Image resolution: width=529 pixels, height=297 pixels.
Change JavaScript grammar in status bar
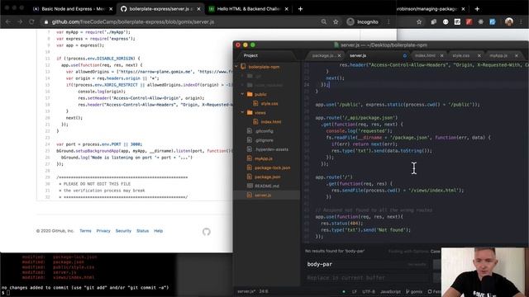pos(390,291)
